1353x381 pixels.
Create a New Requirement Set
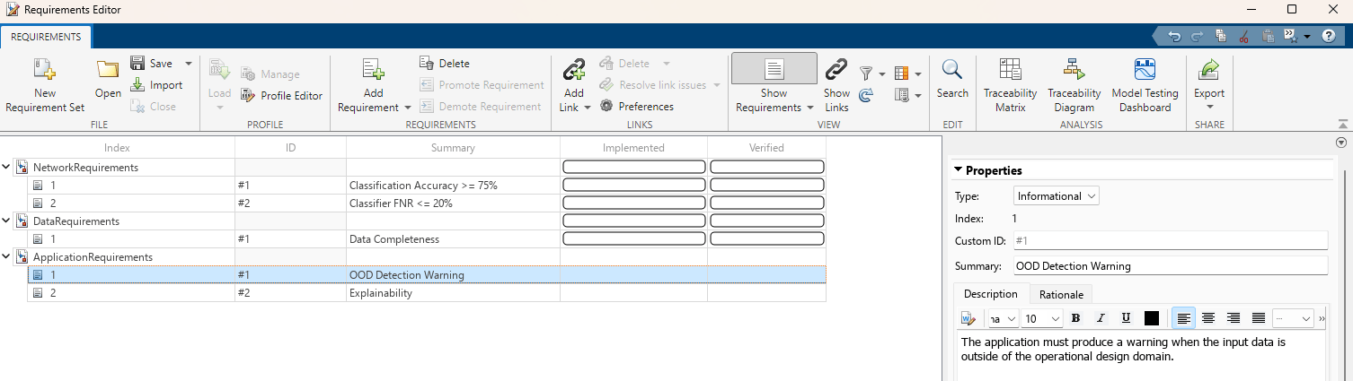(45, 85)
